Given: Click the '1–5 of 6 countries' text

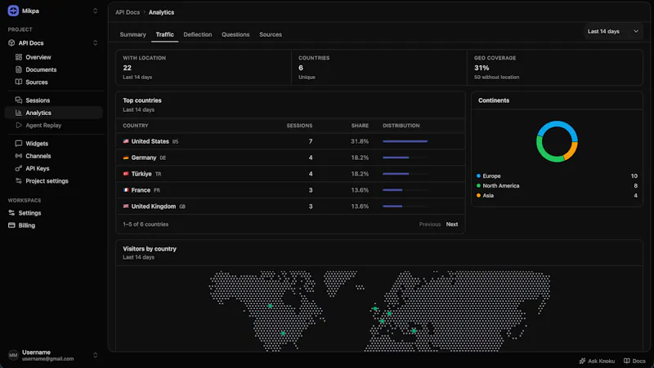Looking at the screenshot, I should point(146,224).
